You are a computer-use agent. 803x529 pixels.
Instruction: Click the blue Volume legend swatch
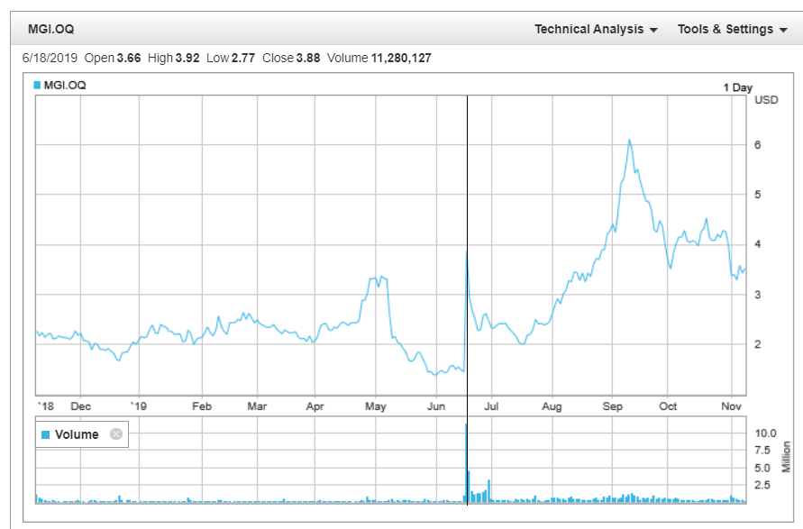[x=46, y=435]
